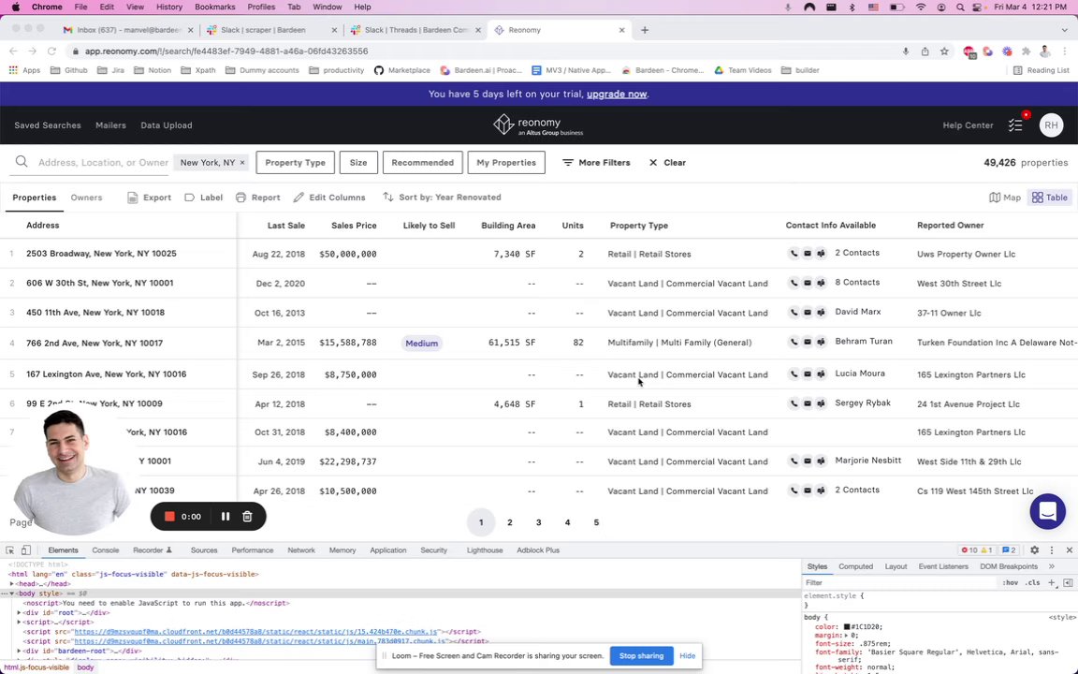This screenshot has width=1078, height=674.
Task: Open the My Properties filter
Action: (x=506, y=163)
